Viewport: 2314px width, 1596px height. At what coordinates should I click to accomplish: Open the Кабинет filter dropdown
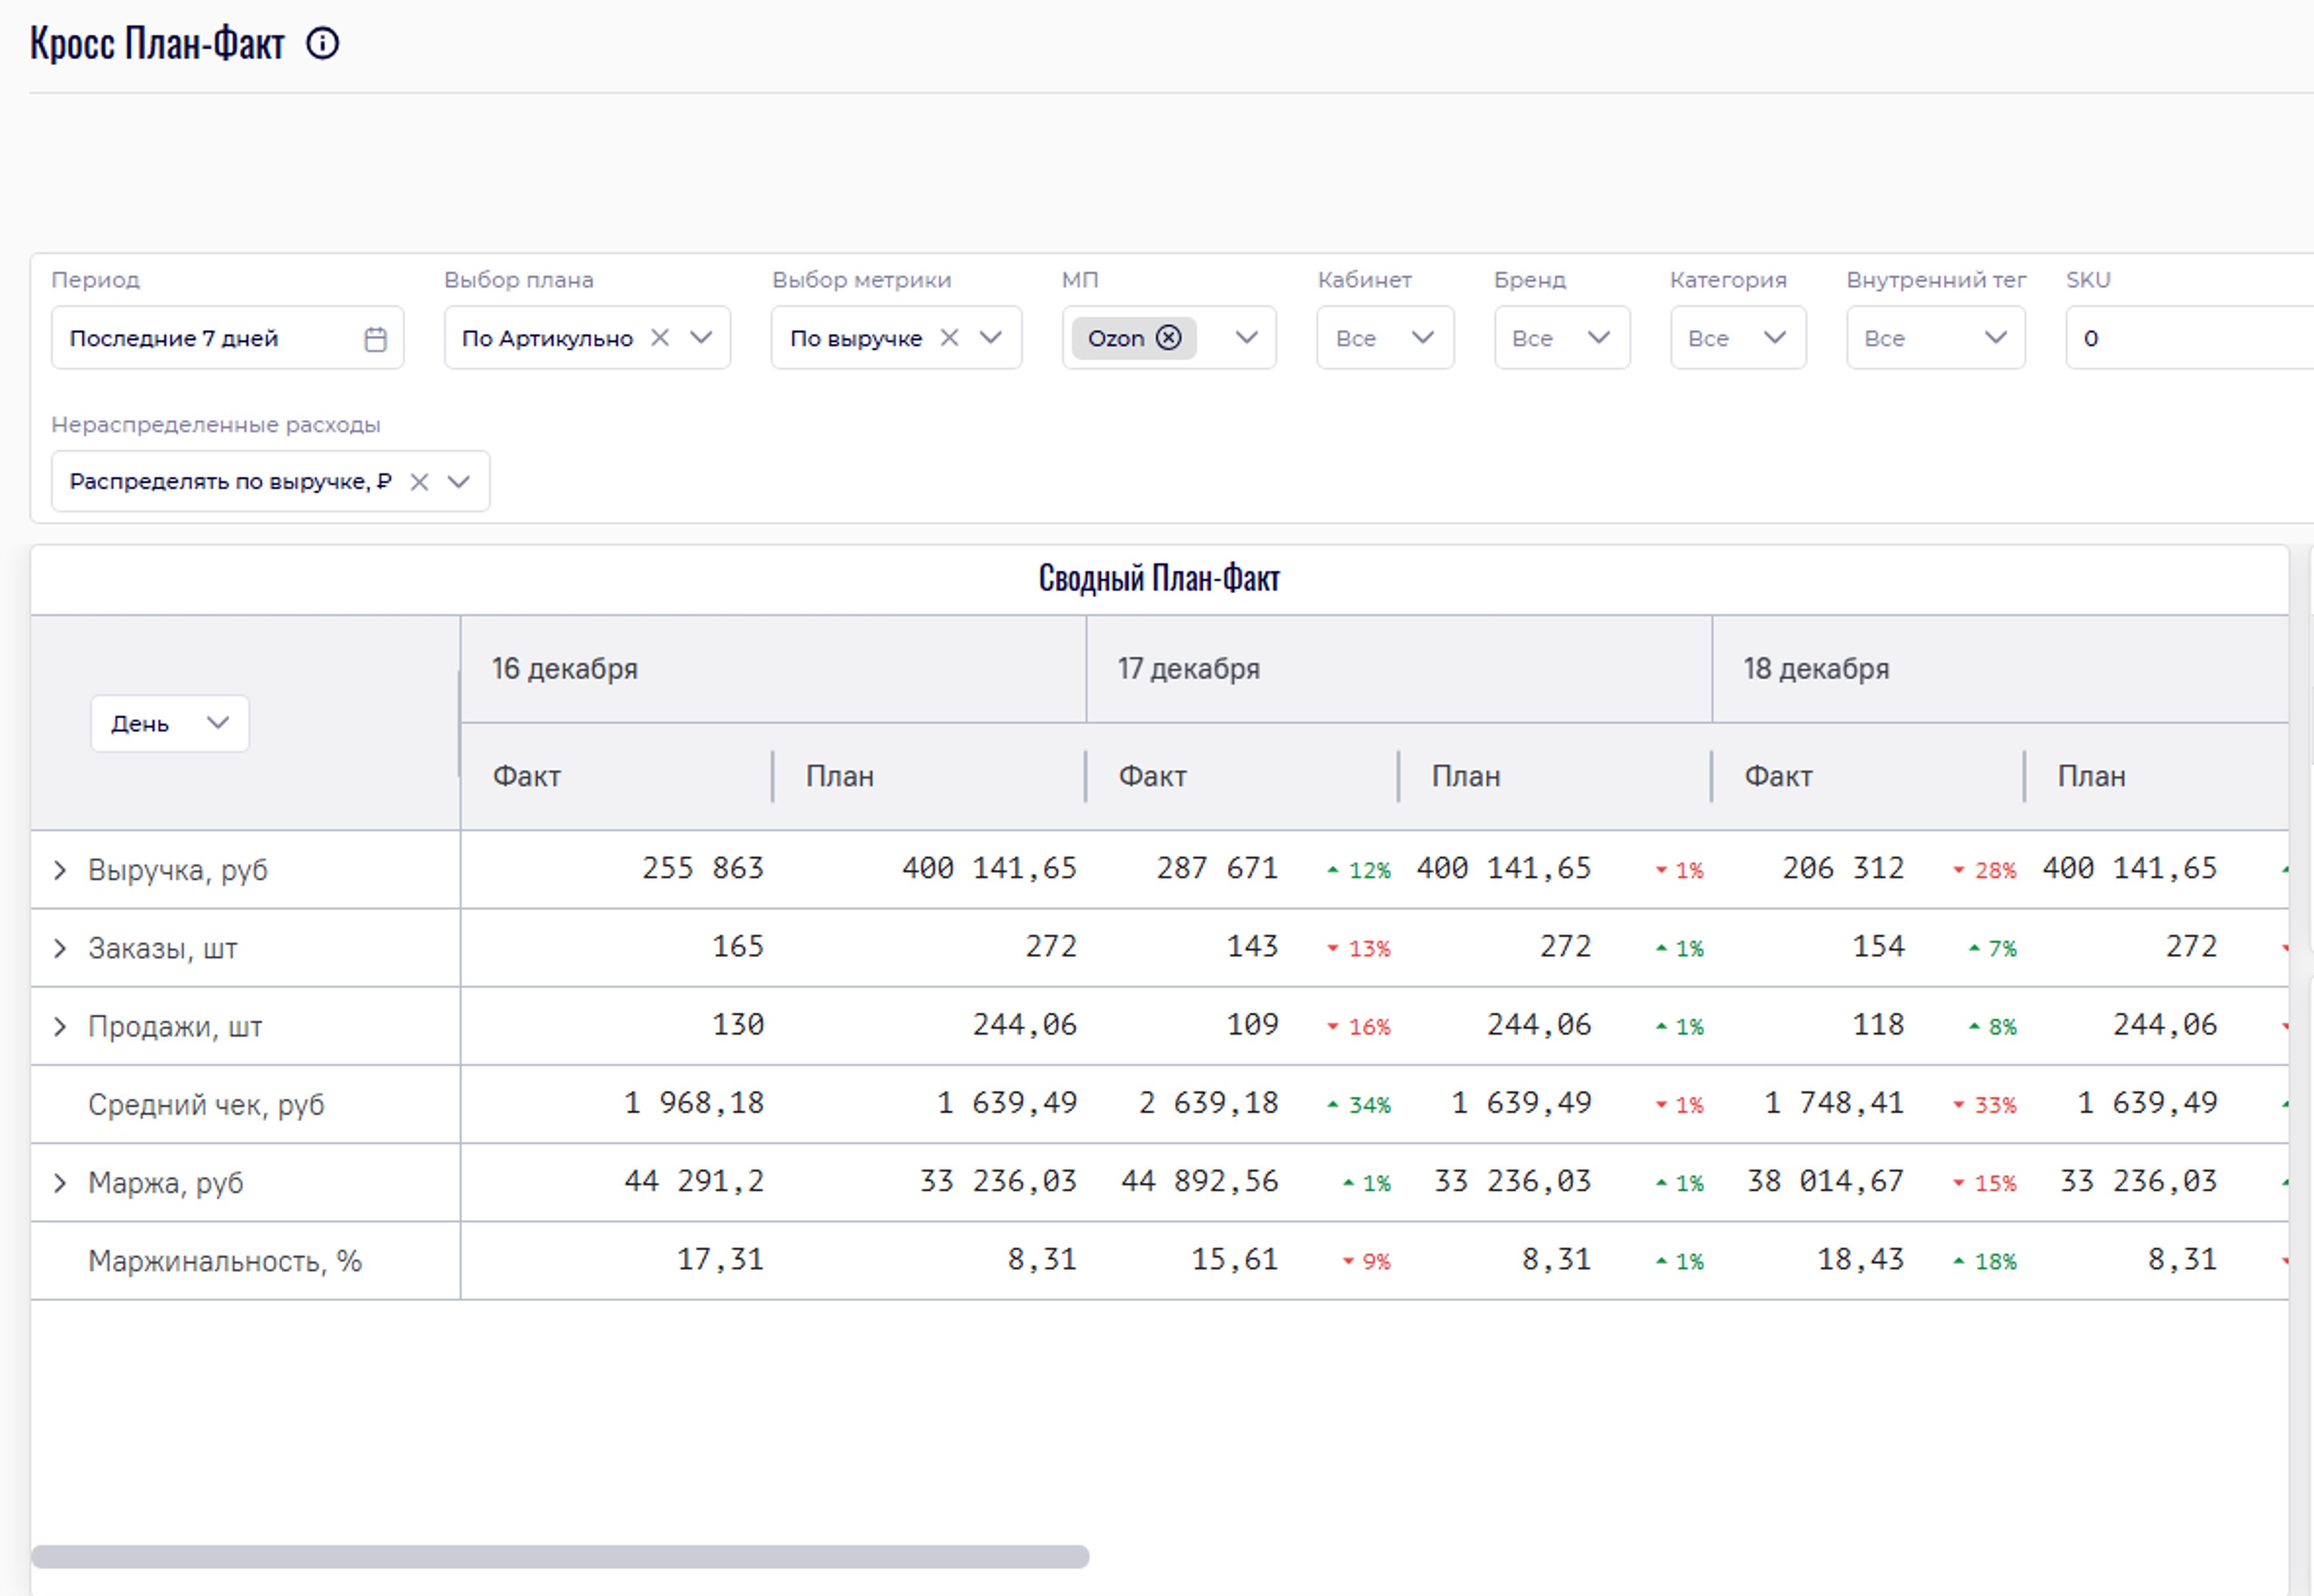tap(1421, 338)
